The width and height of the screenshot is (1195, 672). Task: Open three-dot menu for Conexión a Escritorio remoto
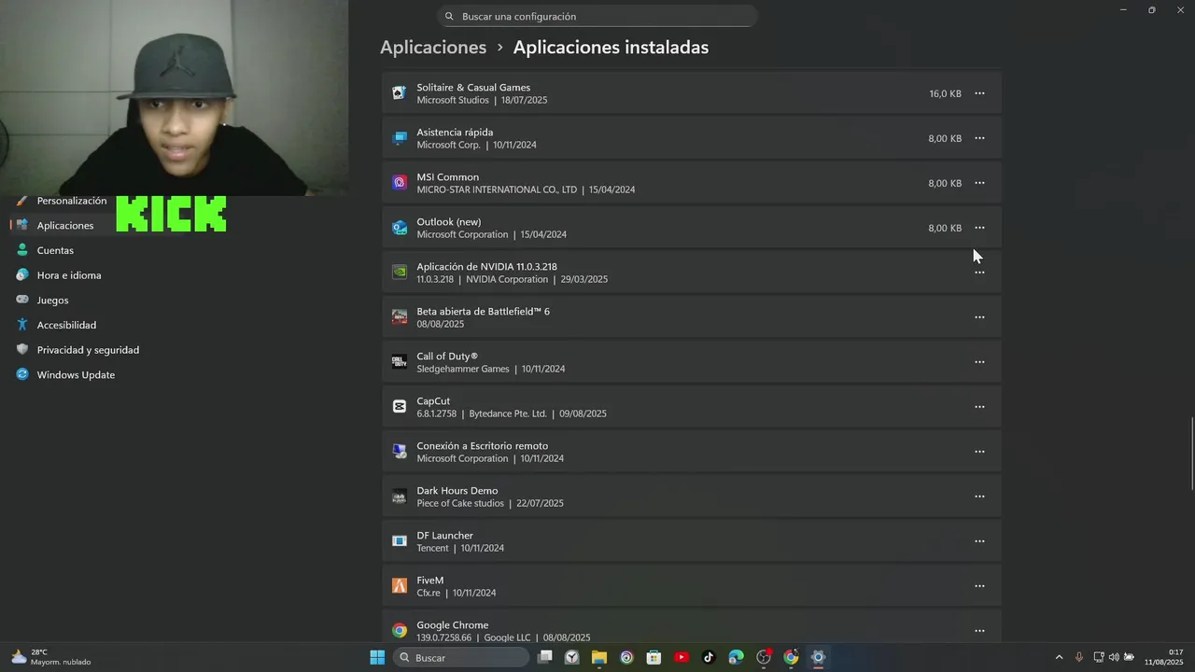click(x=979, y=452)
